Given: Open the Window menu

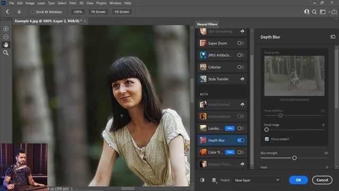Looking at the screenshot, I should pos(115,3).
